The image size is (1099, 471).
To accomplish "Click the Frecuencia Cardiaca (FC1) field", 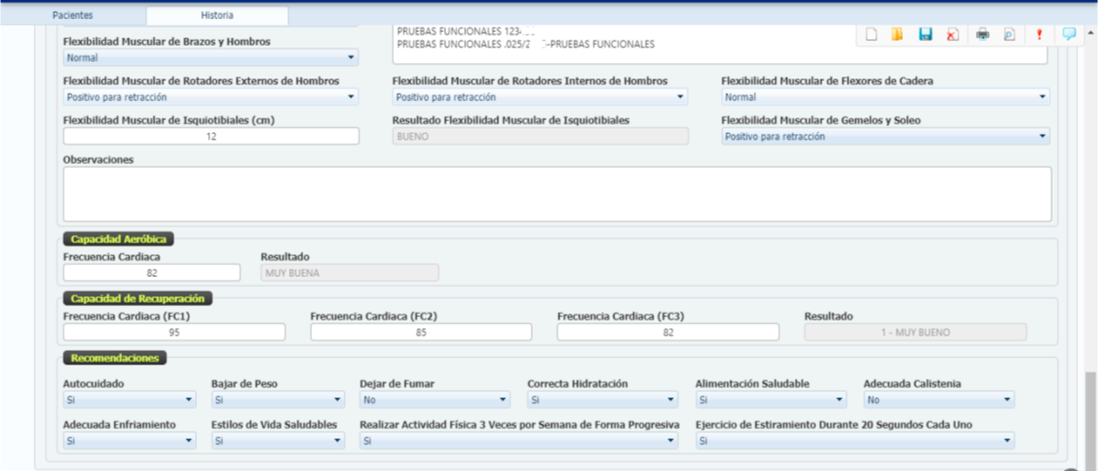I will click(x=173, y=333).
